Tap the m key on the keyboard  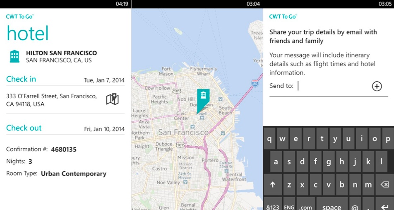pos(368,185)
